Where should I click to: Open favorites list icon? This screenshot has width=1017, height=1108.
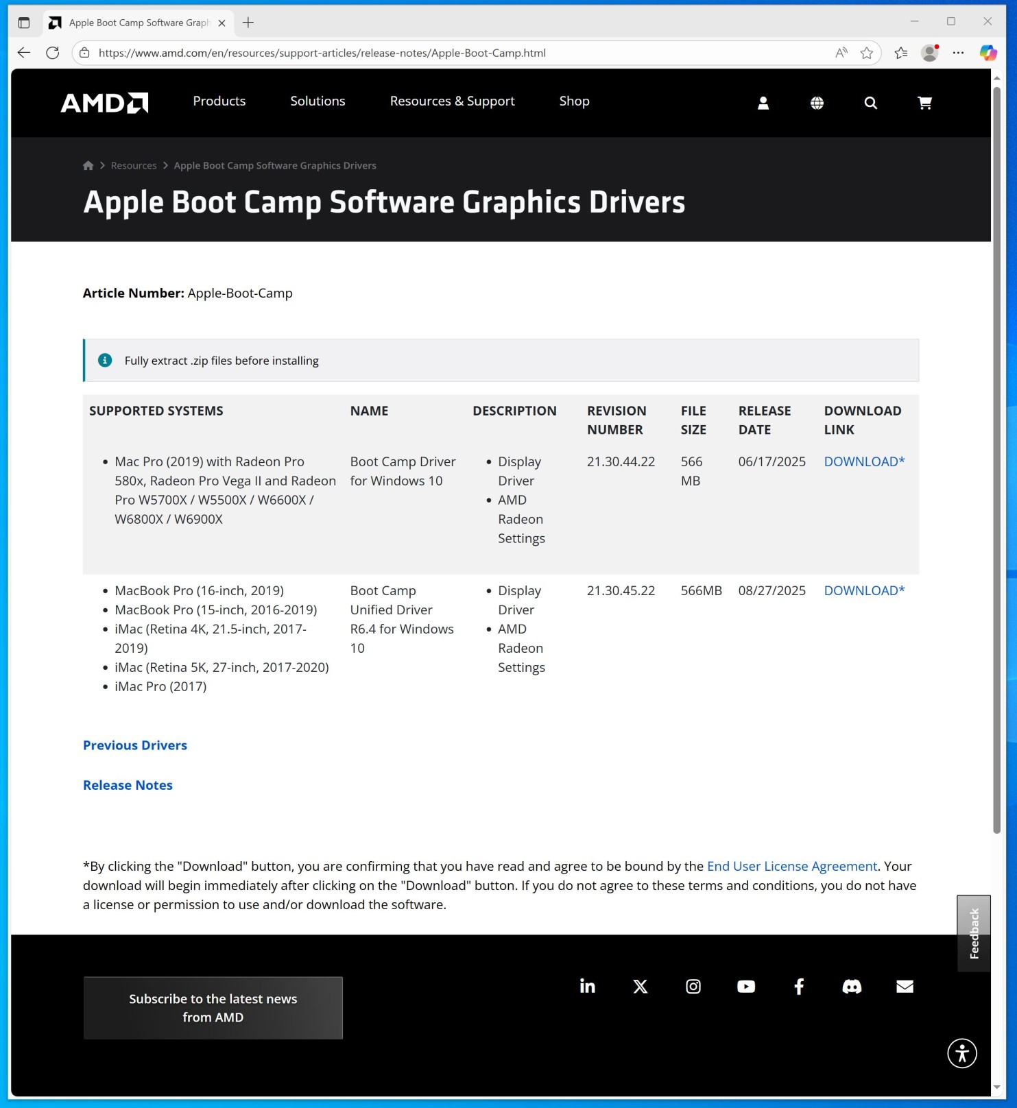(901, 53)
